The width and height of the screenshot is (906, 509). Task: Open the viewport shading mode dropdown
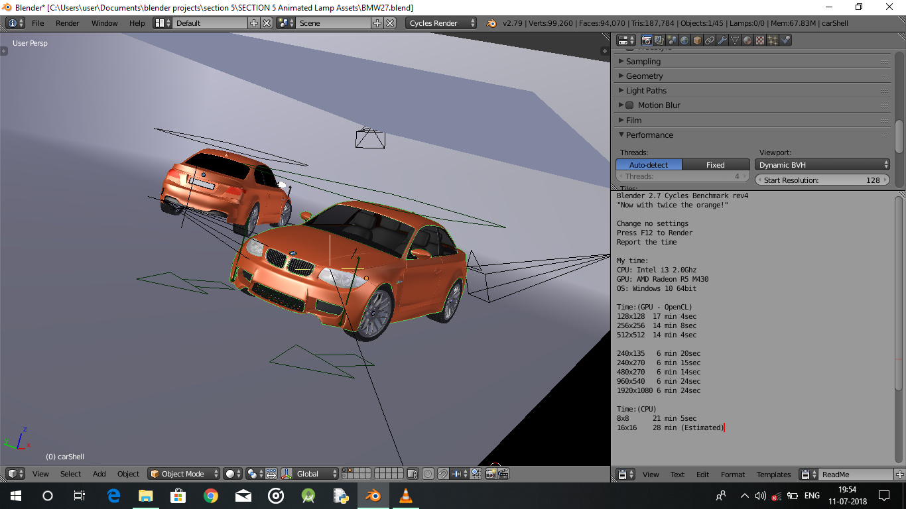(x=232, y=474)
